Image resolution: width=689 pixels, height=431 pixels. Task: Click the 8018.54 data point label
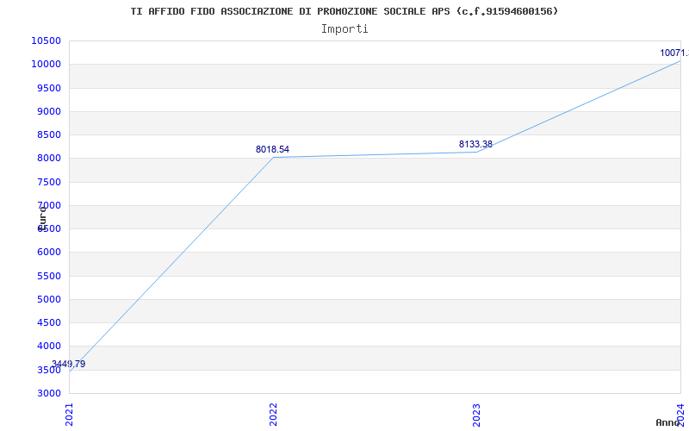tap(272, 149)
